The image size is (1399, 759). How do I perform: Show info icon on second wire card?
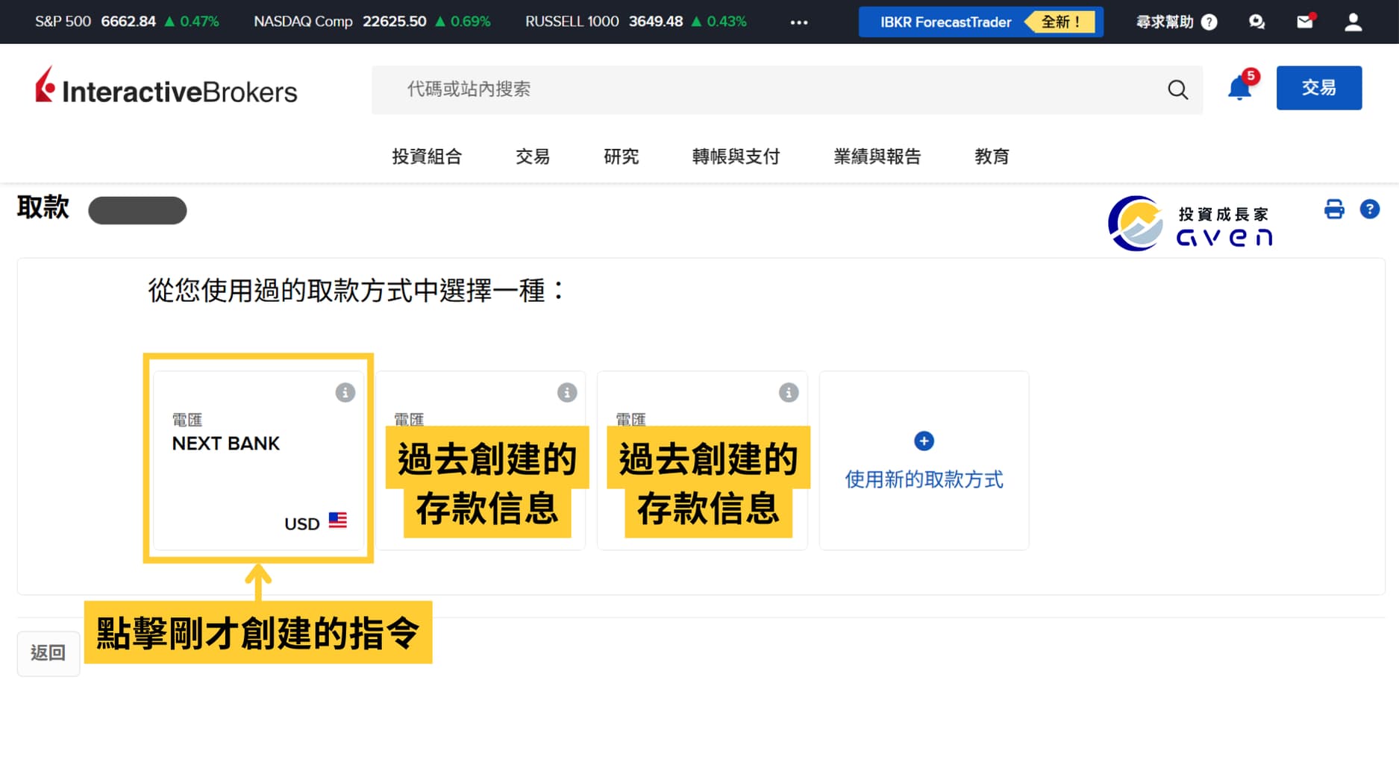pos(567,393)
